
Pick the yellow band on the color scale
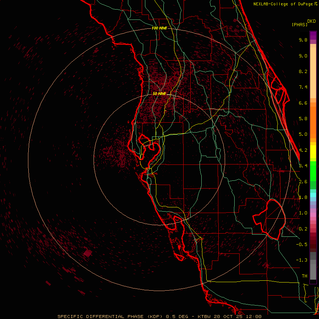point(313,152)
